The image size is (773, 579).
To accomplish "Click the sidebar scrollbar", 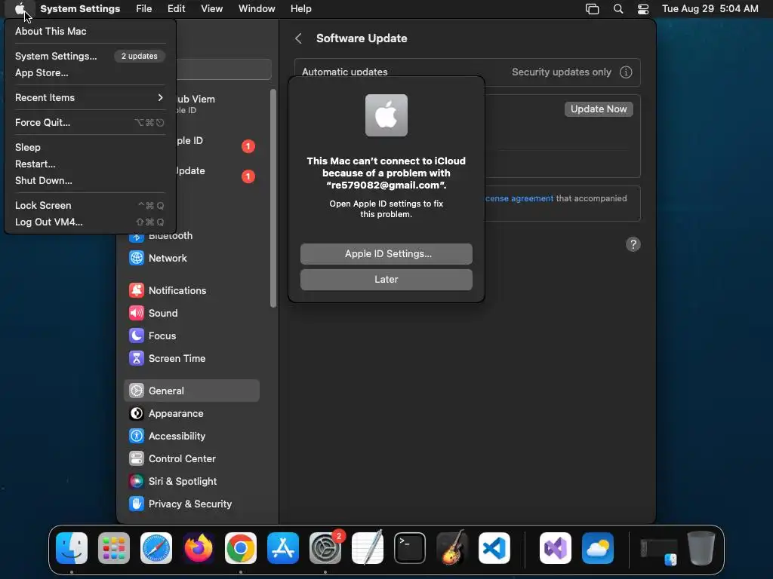I will click(273, 198).
